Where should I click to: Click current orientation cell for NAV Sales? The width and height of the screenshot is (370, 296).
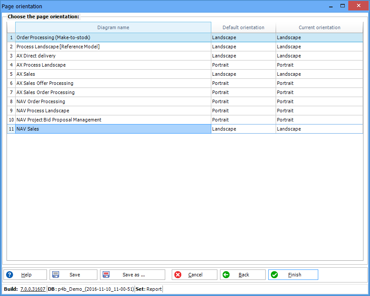[319, 129]
